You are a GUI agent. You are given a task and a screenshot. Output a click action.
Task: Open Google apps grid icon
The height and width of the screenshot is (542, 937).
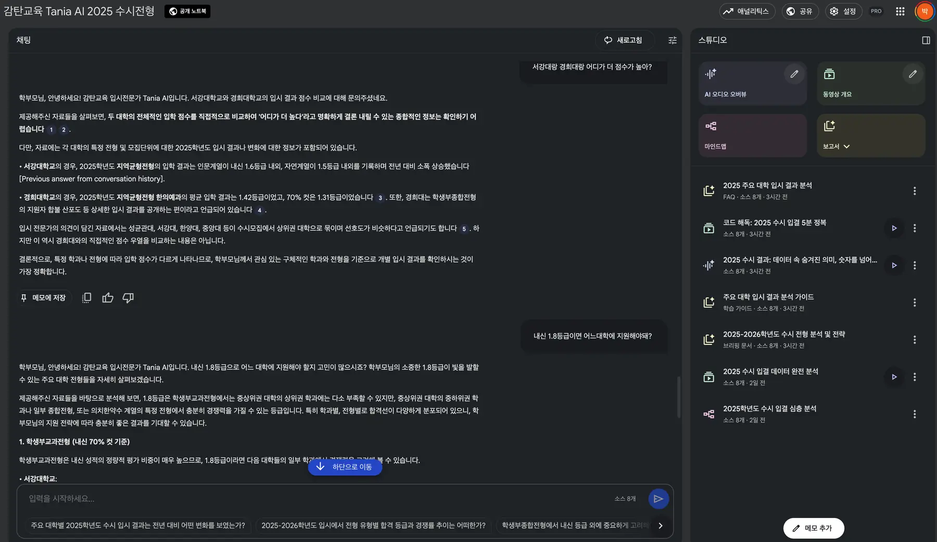[x=900, y=11]
